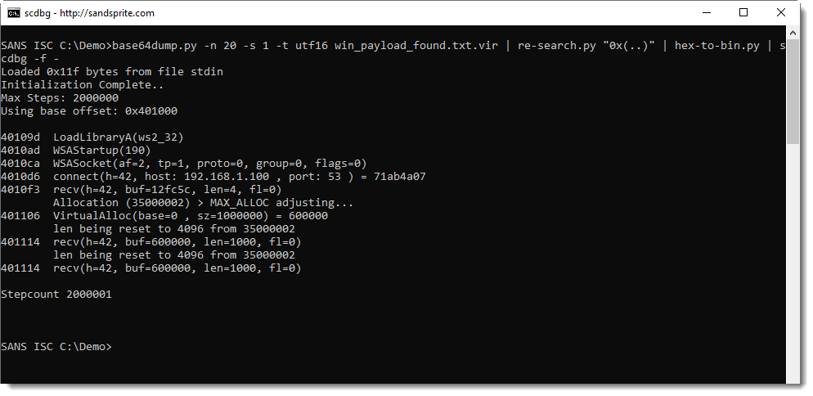The height and width of the screenshot is (396, 813).
Task: Click the Max Steps: 2000000 line
Action: click(x=60, y=97)
